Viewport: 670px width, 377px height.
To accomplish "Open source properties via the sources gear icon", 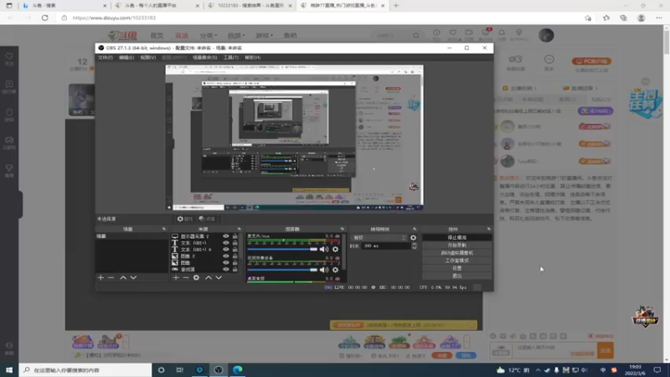I will pos(196,278).
